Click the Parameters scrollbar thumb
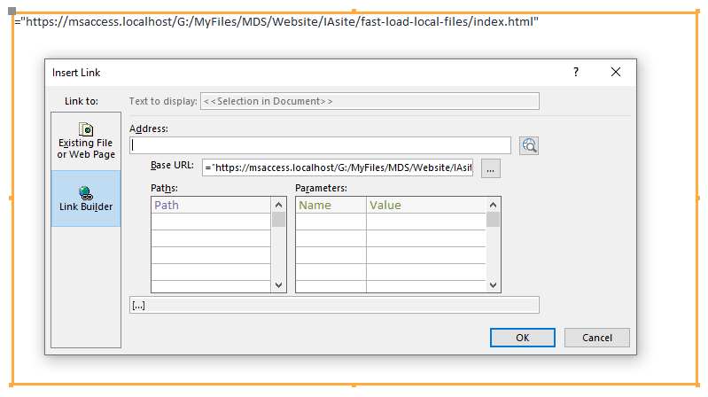This screenshot has height=397, width=708. coord(493,220)
